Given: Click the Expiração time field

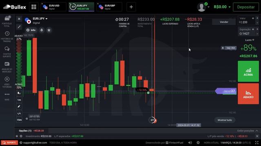Looking at the screenshot, I should pyautogui.click(x=246, y=32).
